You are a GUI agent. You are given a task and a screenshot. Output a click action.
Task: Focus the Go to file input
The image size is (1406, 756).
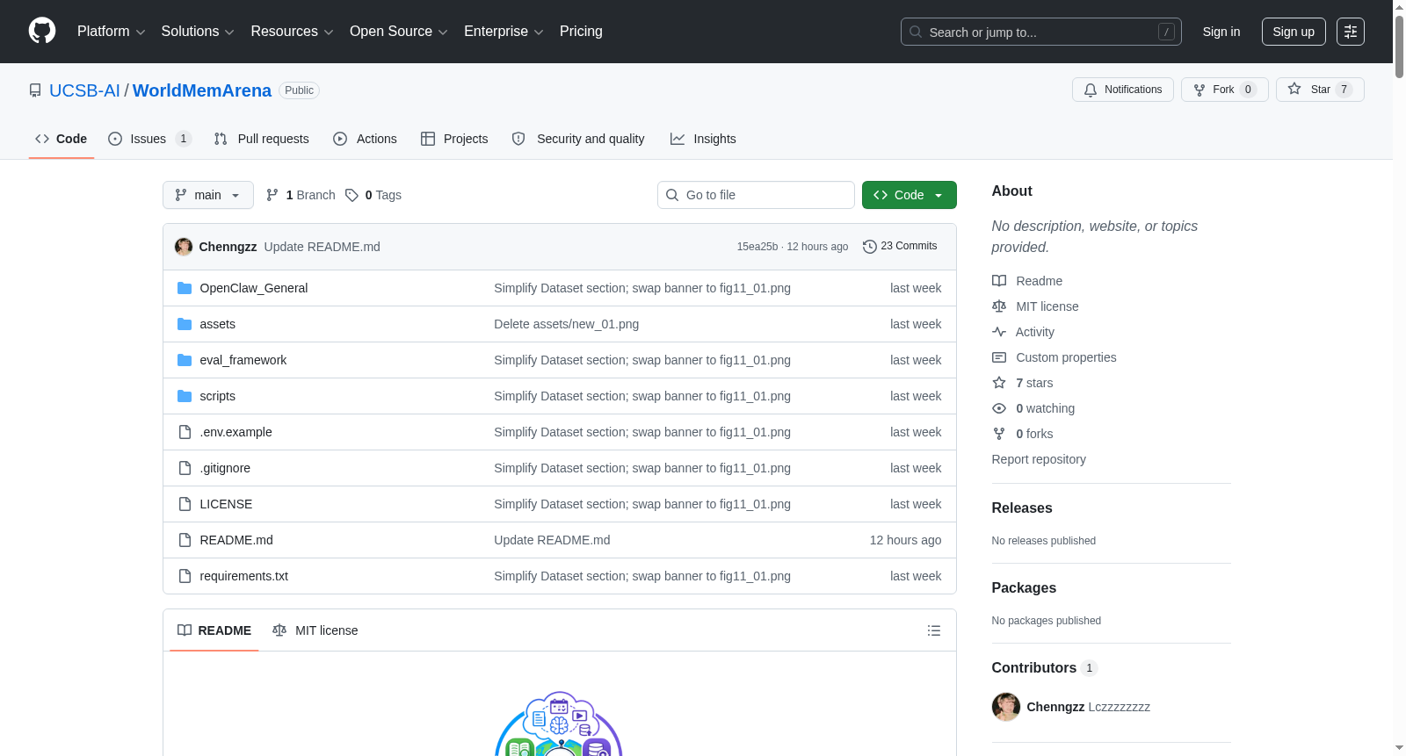(756, 195)
